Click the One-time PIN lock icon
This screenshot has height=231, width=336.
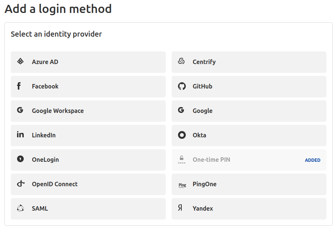tap(181, 160)
